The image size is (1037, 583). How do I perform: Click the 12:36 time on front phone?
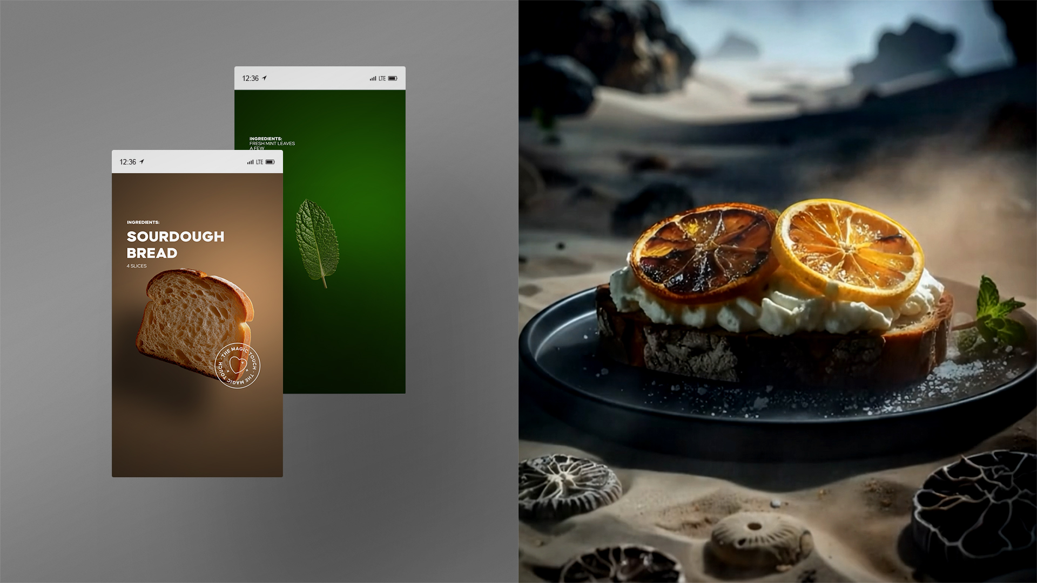point(128,162)
